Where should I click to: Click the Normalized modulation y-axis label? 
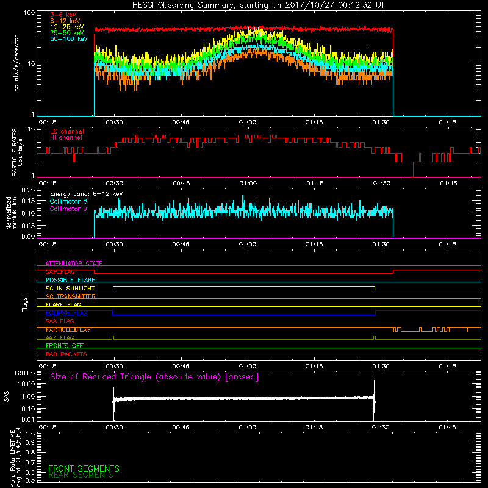(x=12, y=213)
